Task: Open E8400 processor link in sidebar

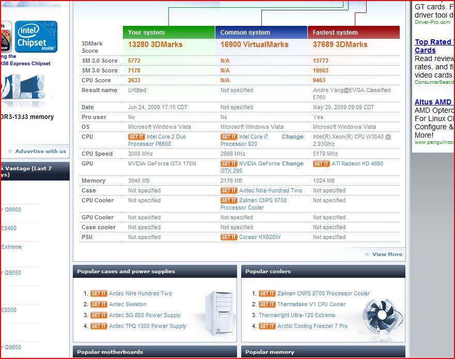Action: click(x=9, y=228)
